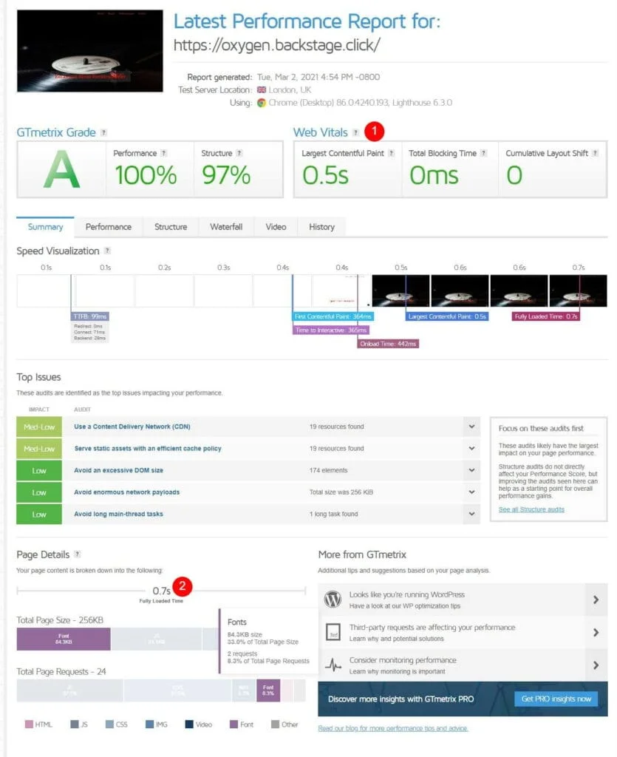This screenshot has height=757, width=617.
Task: Click the WordPress logo icon
Action: coord(333,600)
